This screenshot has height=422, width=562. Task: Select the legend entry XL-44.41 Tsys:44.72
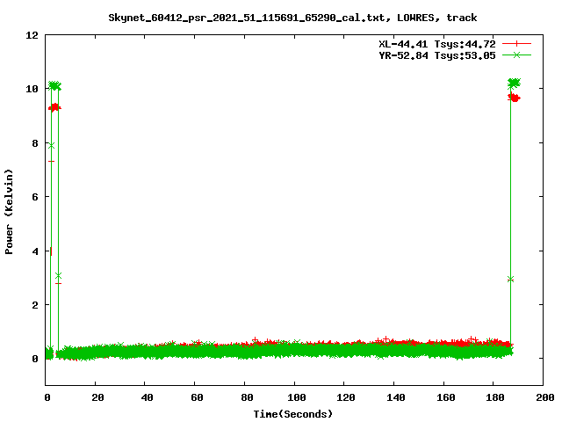[x=437, y=44]
